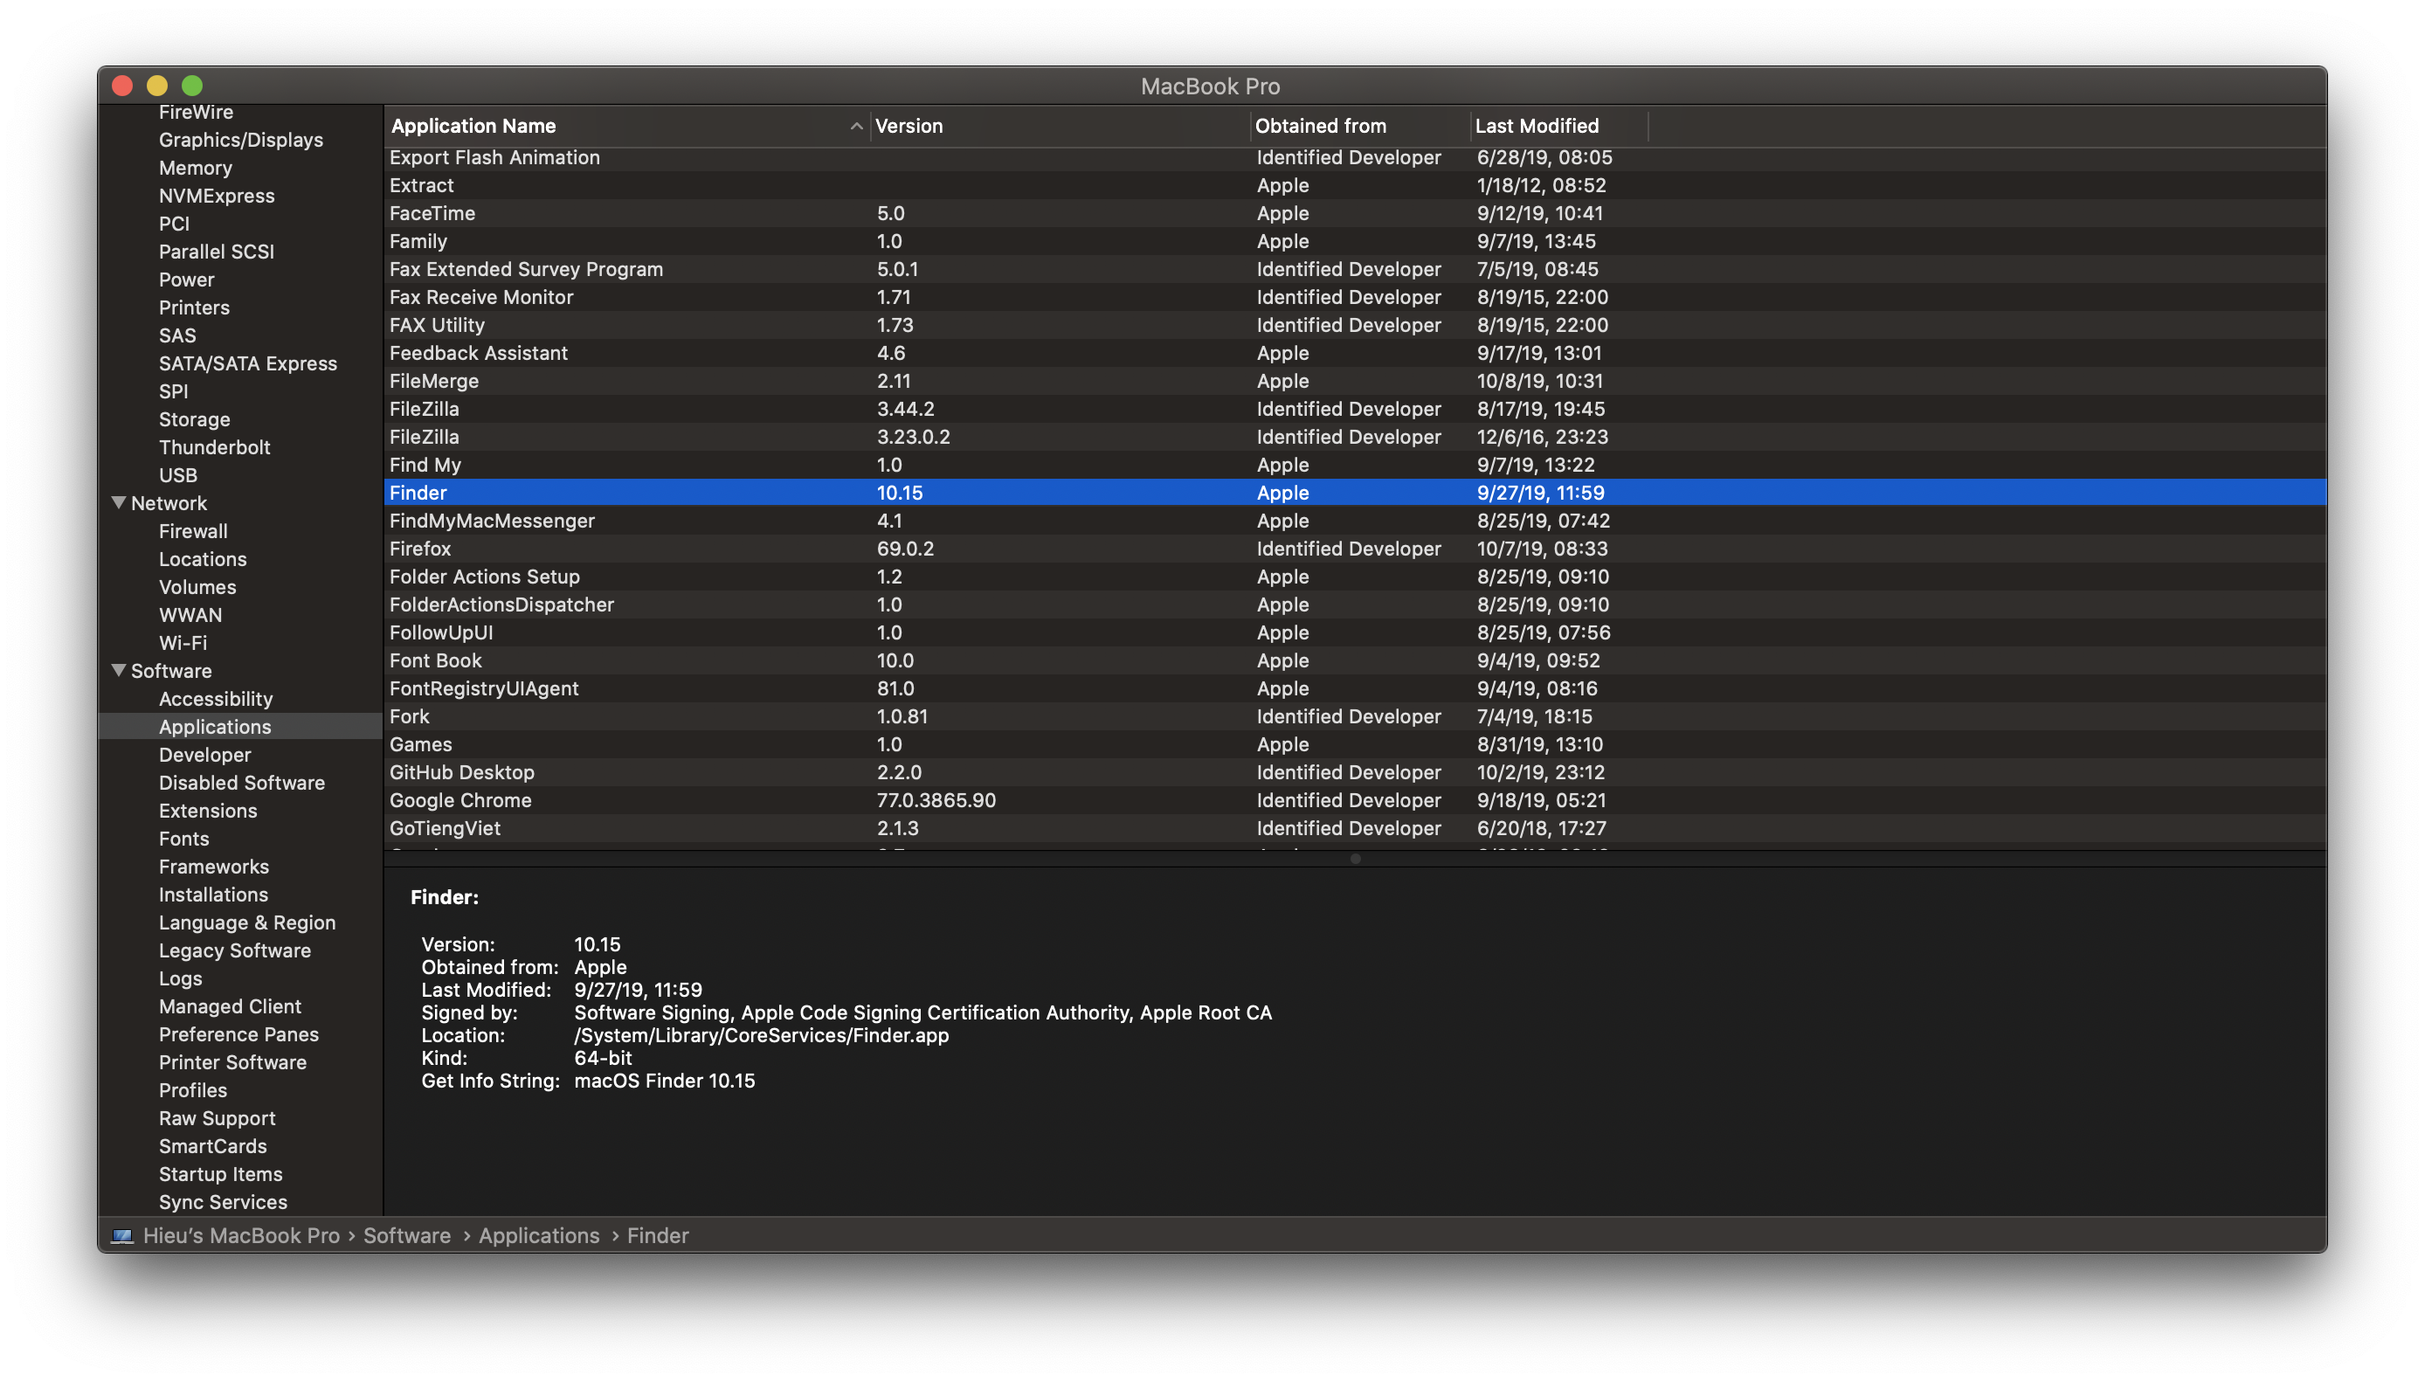The image size is (2425, 1382).
Task: Select Parallel SCSI in the sidebar
Action: click(x=216, y=252)
